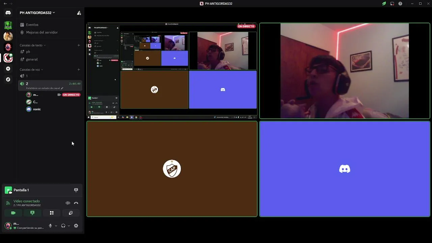Viewport: 432px width, 243px height.
Task: Stop streaming icon next to Pantalla 1
Action: [76, 190]
